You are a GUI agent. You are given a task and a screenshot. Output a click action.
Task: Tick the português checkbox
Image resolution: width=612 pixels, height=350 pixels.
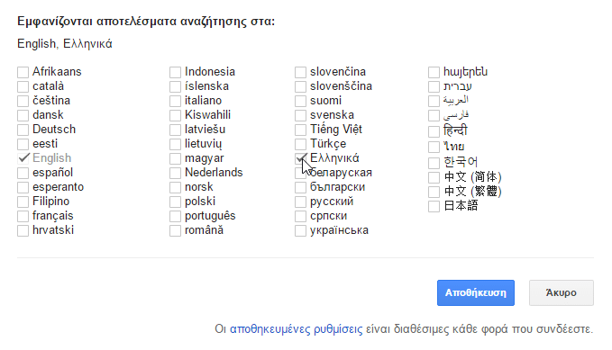(x=175, y=216)
